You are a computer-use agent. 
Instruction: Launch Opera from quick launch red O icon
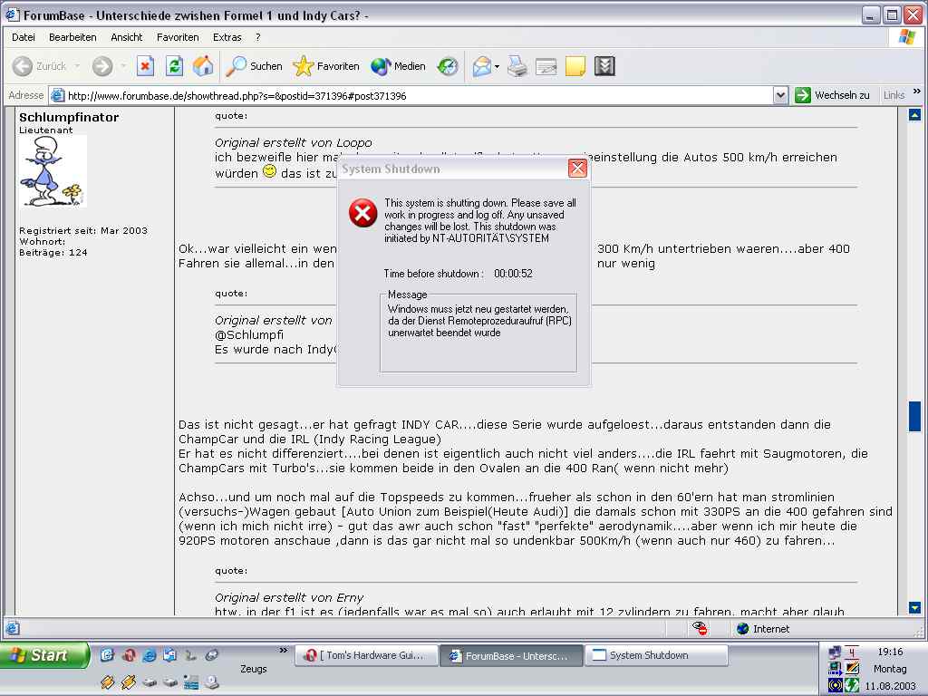[129, 655]
